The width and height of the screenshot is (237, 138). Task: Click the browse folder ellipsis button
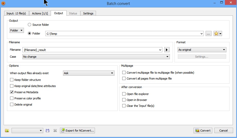208,33
